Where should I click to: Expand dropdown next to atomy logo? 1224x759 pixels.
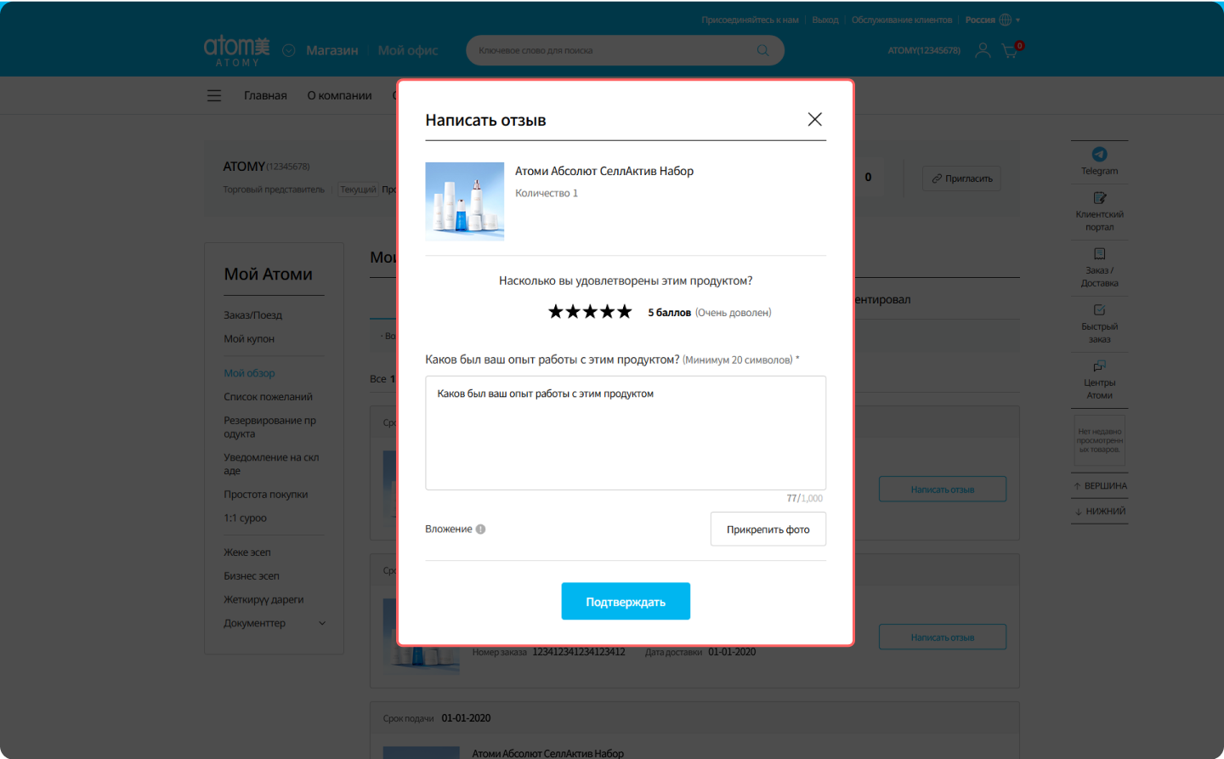click(289, 50)
